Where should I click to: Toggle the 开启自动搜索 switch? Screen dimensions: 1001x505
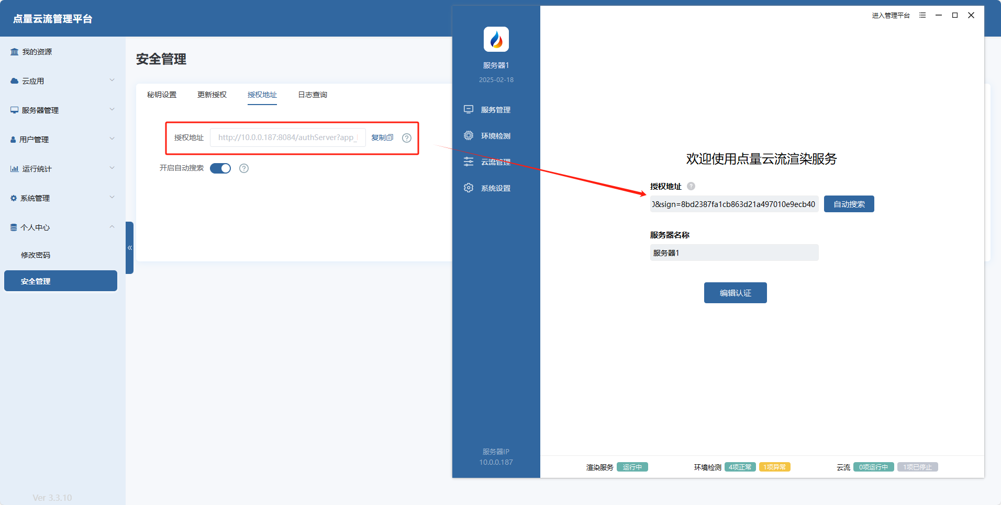tap(220, 168)
